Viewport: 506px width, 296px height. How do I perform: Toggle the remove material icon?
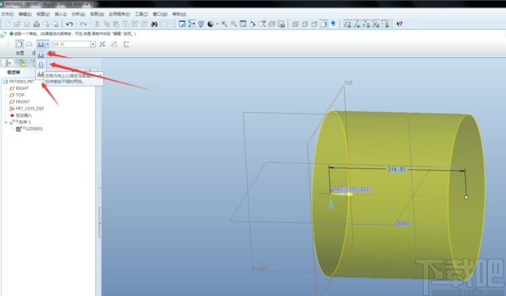pos(114,44)
